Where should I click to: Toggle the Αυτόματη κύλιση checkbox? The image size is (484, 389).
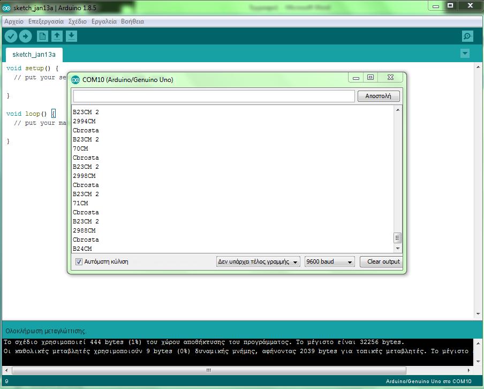coord(79,261)
